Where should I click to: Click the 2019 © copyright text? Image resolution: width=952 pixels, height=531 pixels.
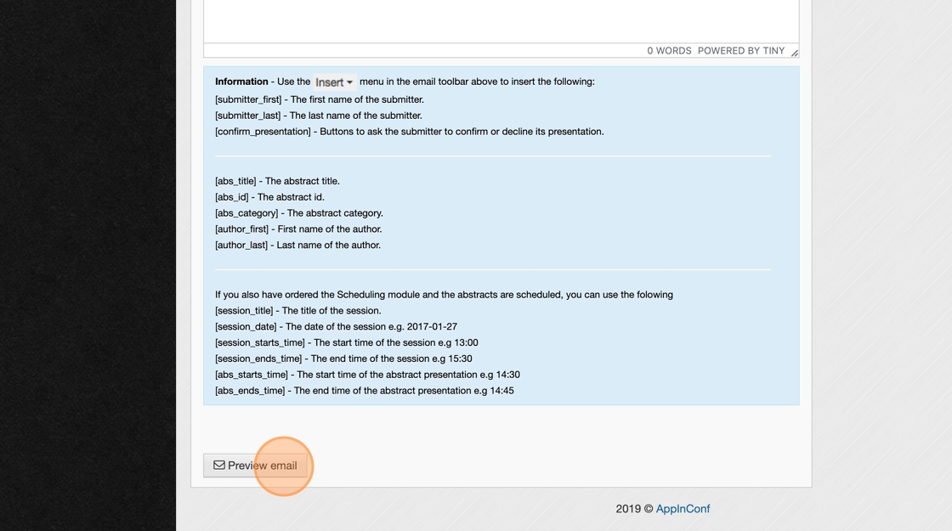click(634, 509)
